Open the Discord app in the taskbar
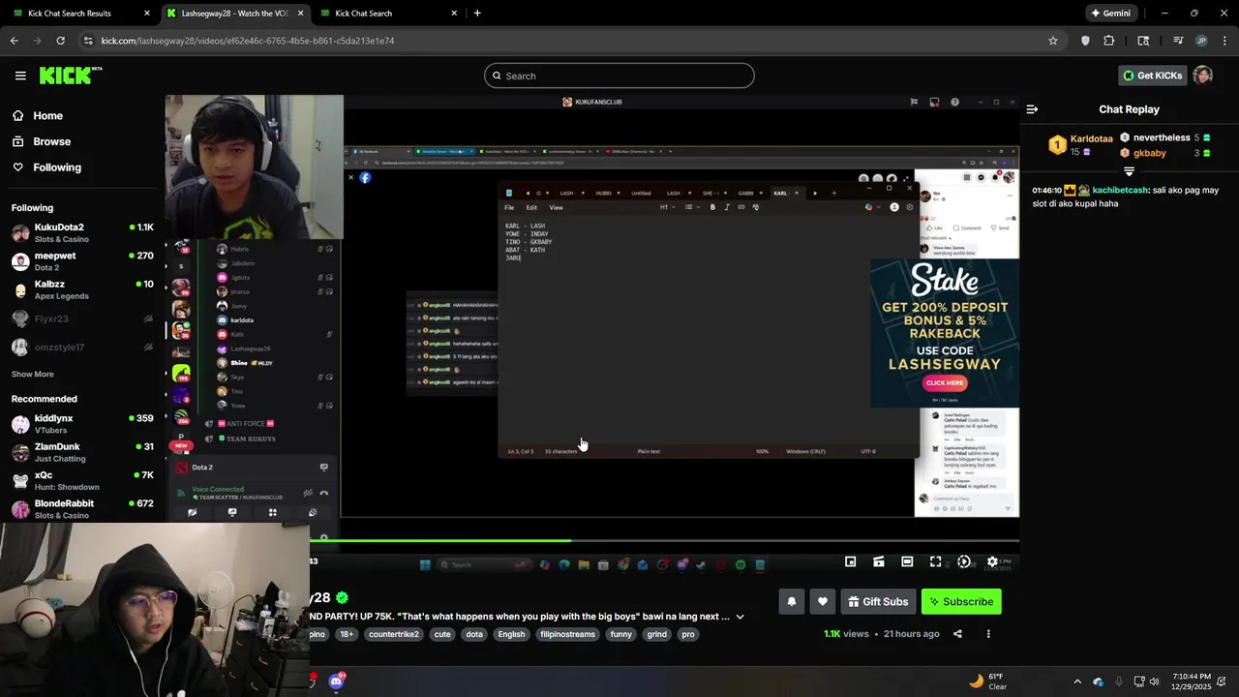Screen dimensions: 1239x697 point(336,681)
